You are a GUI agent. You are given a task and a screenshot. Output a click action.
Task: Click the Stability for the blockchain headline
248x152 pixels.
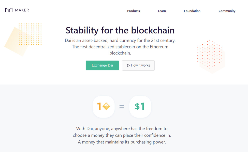[120, 30]
